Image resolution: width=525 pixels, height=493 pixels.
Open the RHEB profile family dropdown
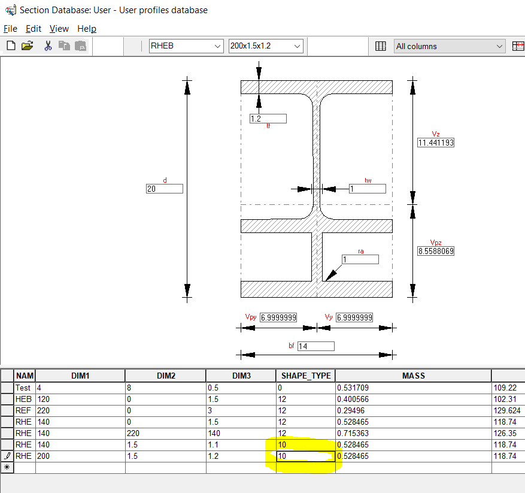[219, 46]
